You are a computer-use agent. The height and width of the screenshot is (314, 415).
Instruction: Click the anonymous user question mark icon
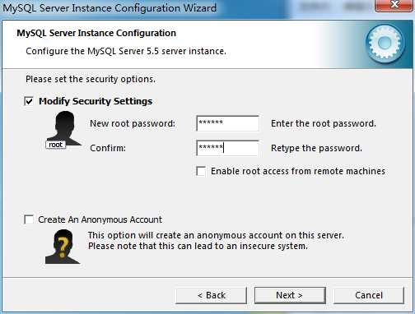[63, 247]
